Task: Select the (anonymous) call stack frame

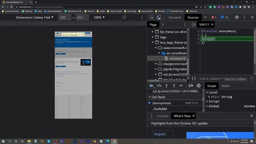Action: 175,103
